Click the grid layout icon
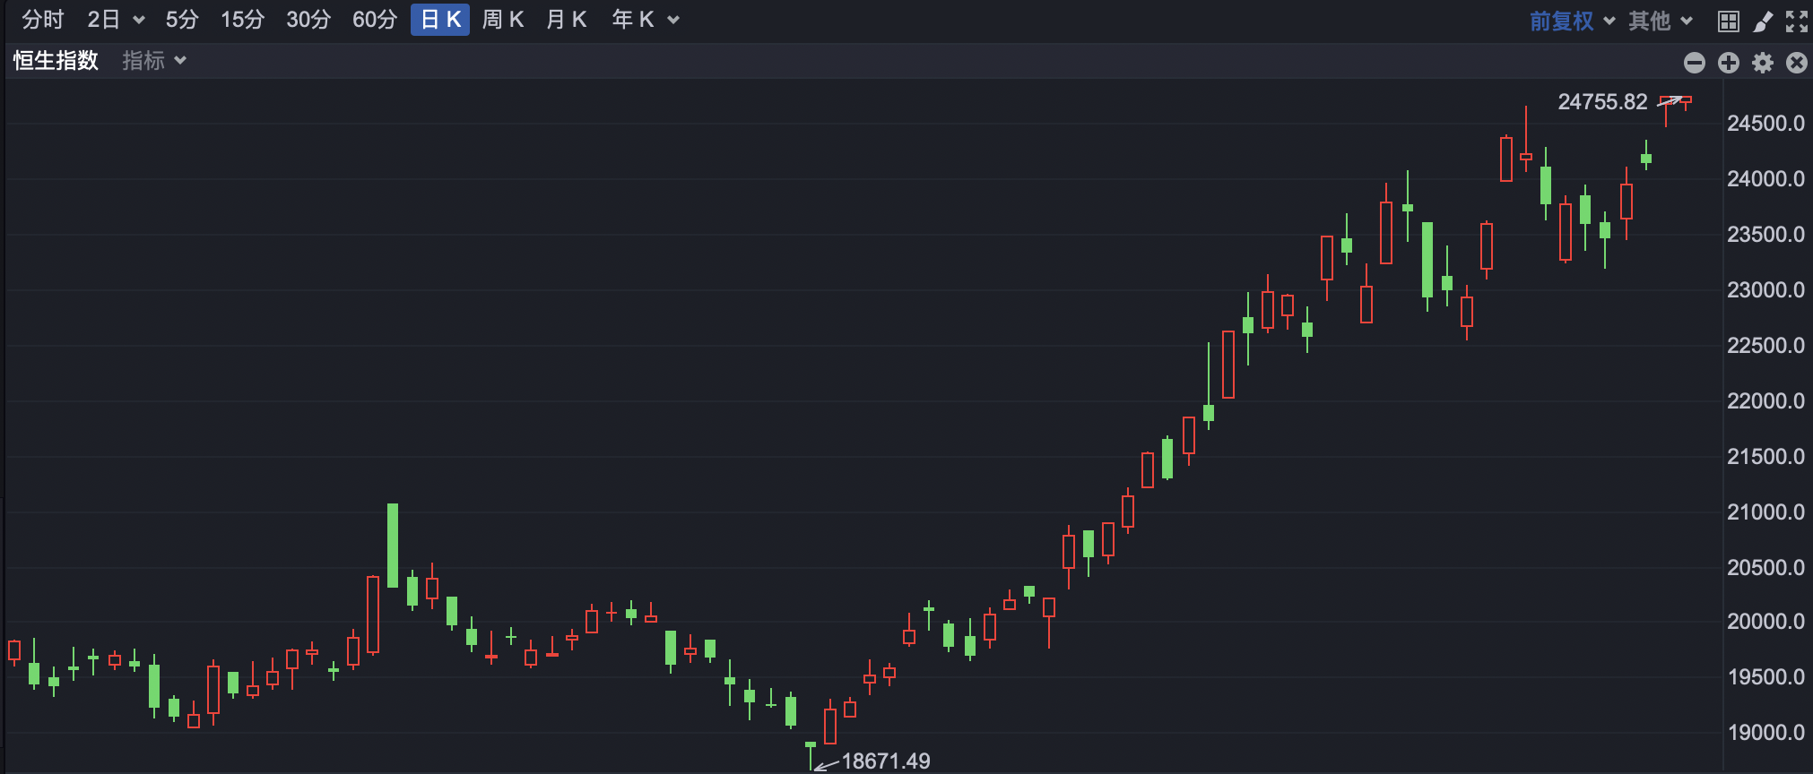Image resolution: width=1813 pixels, height=774 pixels. tap(1729, 21)
